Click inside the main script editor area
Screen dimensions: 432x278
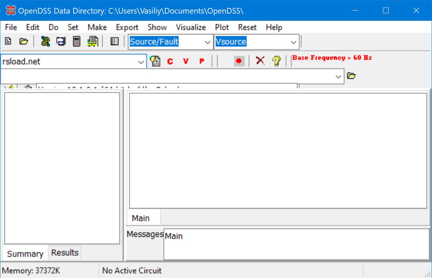click(278, 151)
